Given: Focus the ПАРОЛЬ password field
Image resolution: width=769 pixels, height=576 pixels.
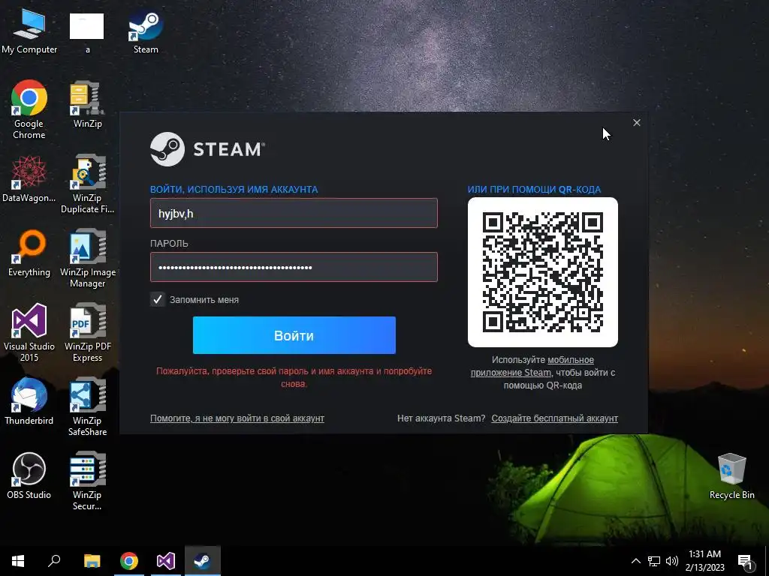Looking at the screenshot, I should point(294,267).
